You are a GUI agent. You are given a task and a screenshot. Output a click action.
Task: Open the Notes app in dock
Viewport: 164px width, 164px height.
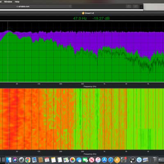(x=53, y=159)
